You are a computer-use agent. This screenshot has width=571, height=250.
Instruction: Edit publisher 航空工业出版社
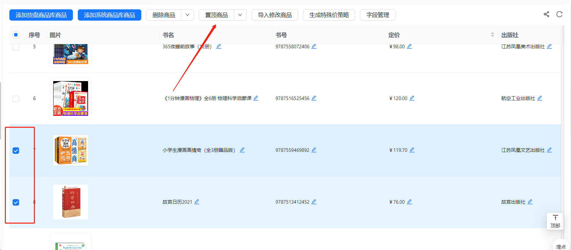click(540, 98)
